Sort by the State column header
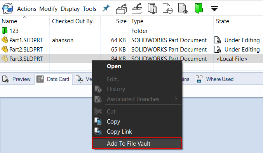The image size is (263, 153). (x=223, y=21)
